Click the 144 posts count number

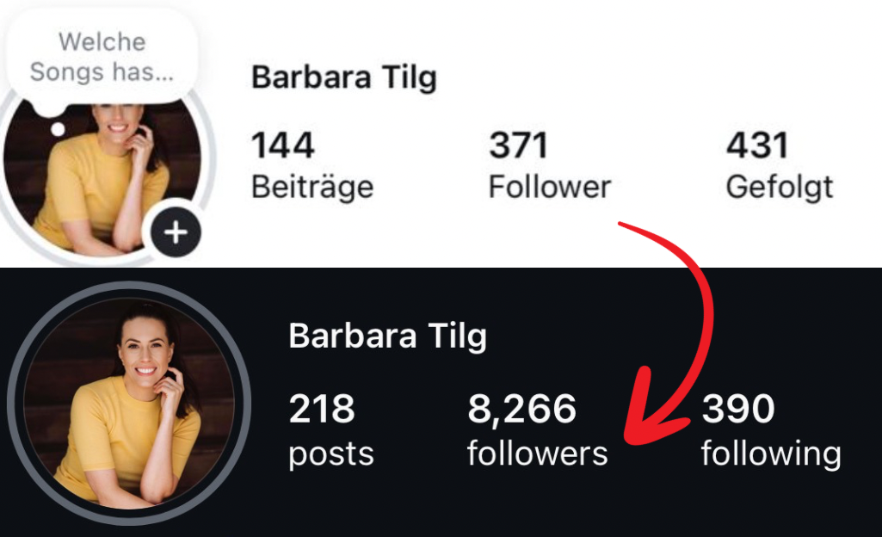pos(282,145)
